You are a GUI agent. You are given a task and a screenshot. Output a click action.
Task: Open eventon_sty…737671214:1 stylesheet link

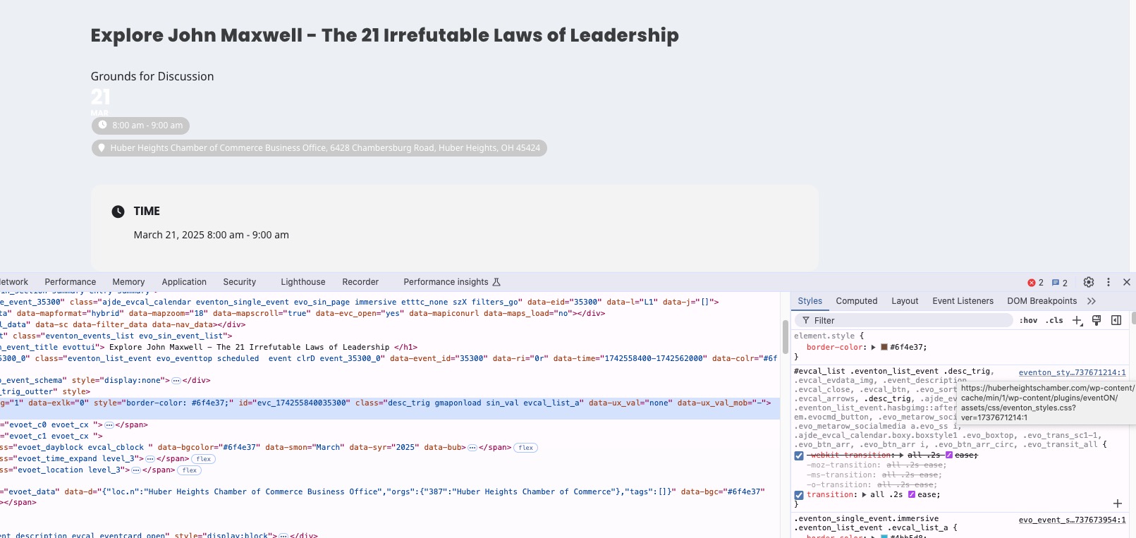(1072, 372)
